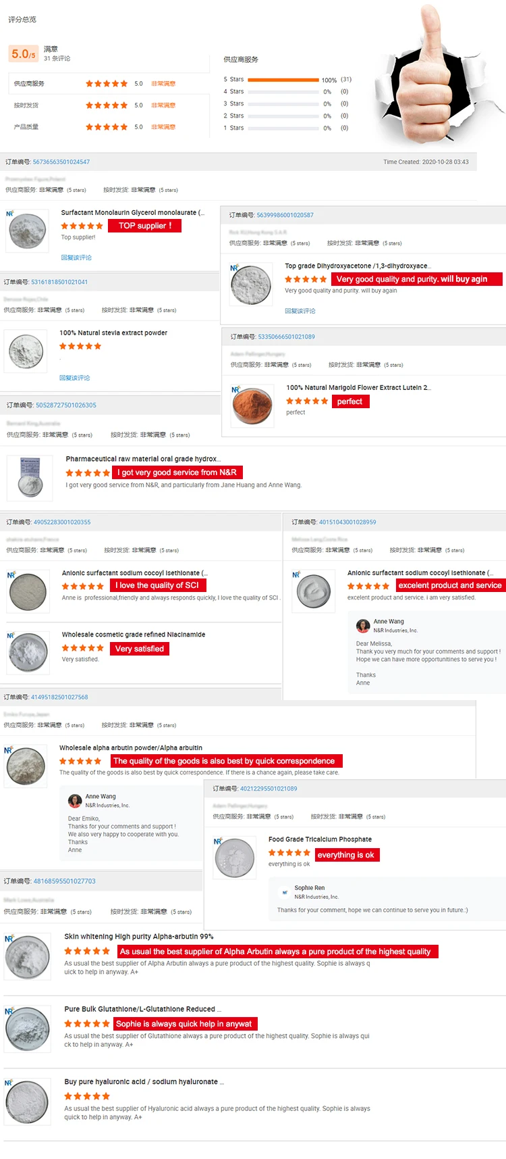Click the Pharmaceutical raw material bottle thumbnail
This screenshot has height=1159, width=506.
(30, 477)
